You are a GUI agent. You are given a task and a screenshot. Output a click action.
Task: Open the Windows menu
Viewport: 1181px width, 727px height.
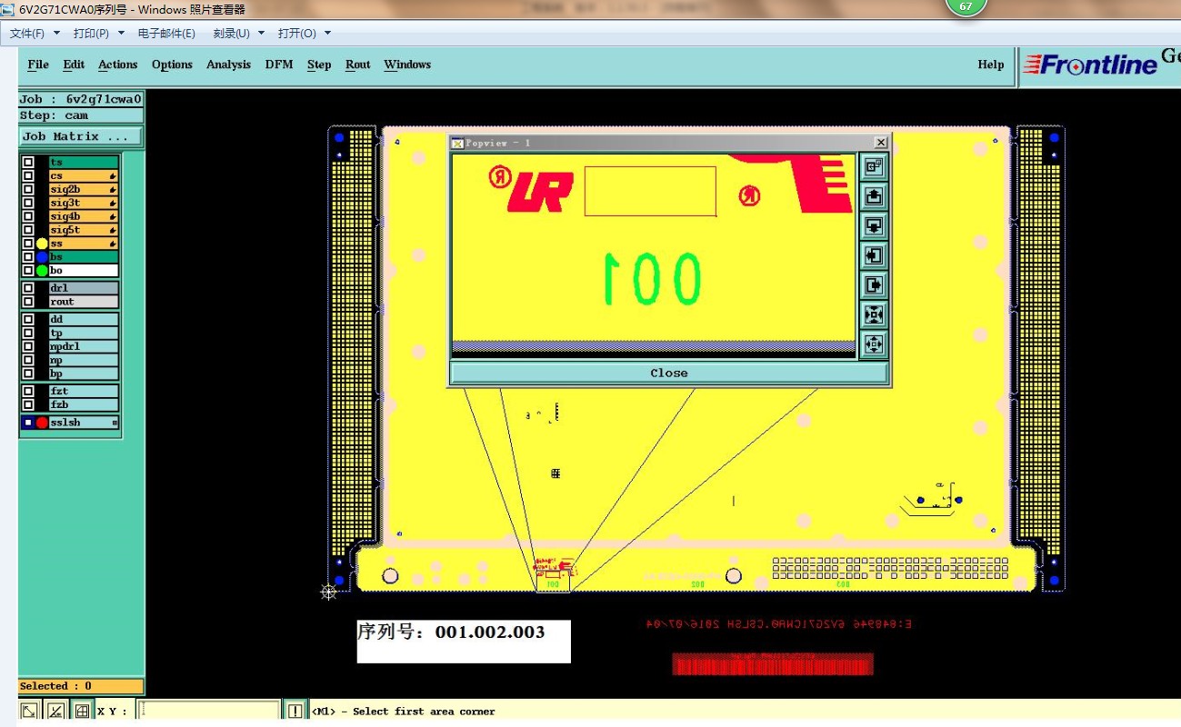(407, 65)
